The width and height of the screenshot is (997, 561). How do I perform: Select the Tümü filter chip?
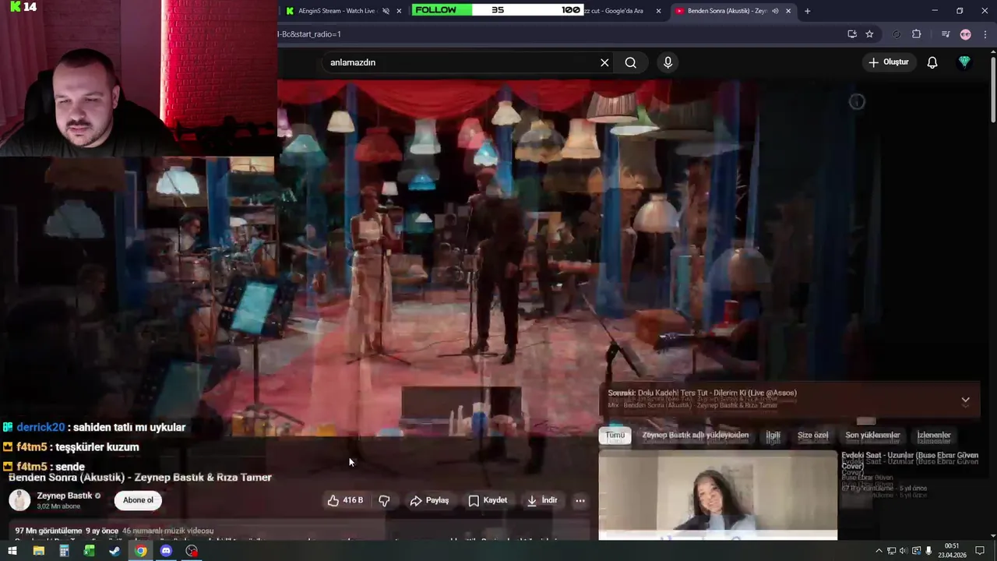point(615,436)
